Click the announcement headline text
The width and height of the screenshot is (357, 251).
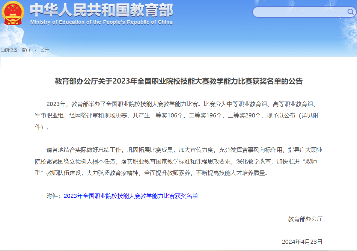point(179,81)
